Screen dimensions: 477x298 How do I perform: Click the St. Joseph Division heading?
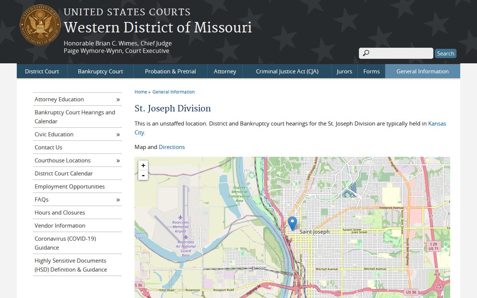pyautogui.click(x=173, y=108)
